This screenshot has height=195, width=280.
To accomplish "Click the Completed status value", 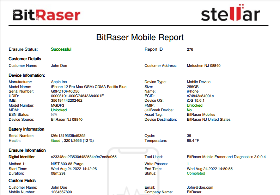I will point(196,174).
